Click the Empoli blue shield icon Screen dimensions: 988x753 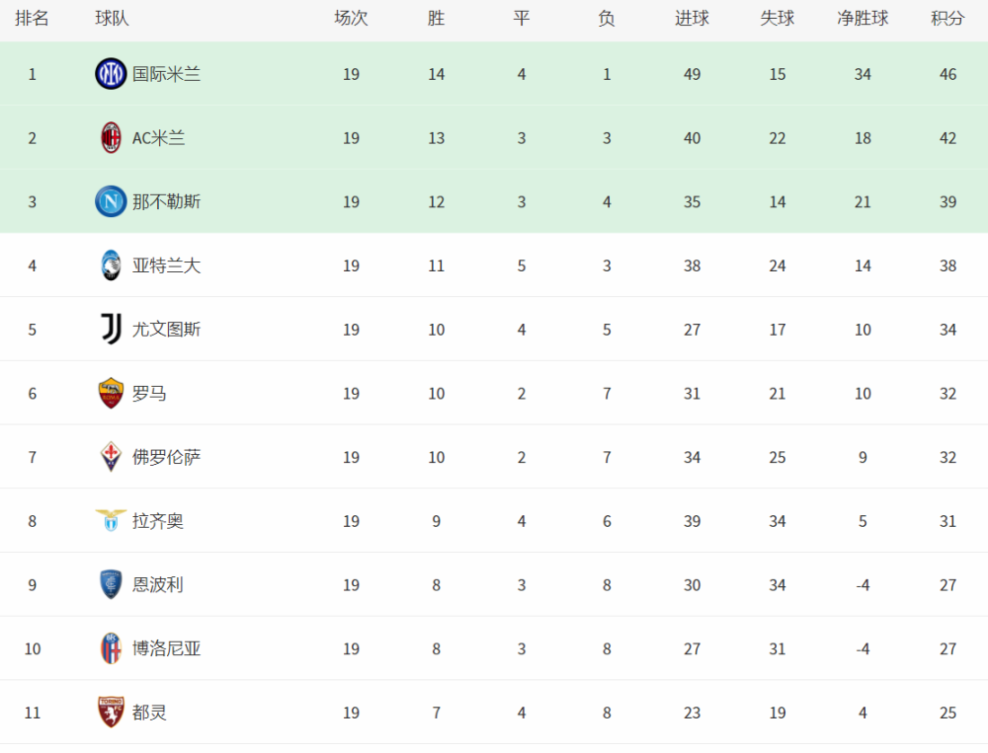(111, 585)
